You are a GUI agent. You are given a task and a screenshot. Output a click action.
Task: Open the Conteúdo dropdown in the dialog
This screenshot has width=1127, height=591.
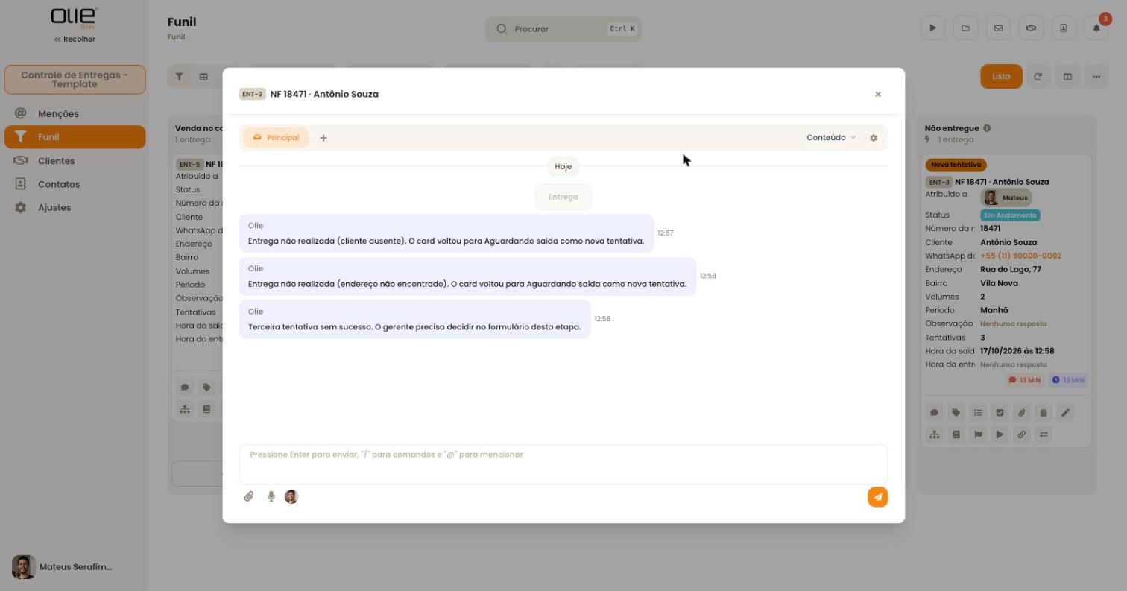[x=831, y=138]
